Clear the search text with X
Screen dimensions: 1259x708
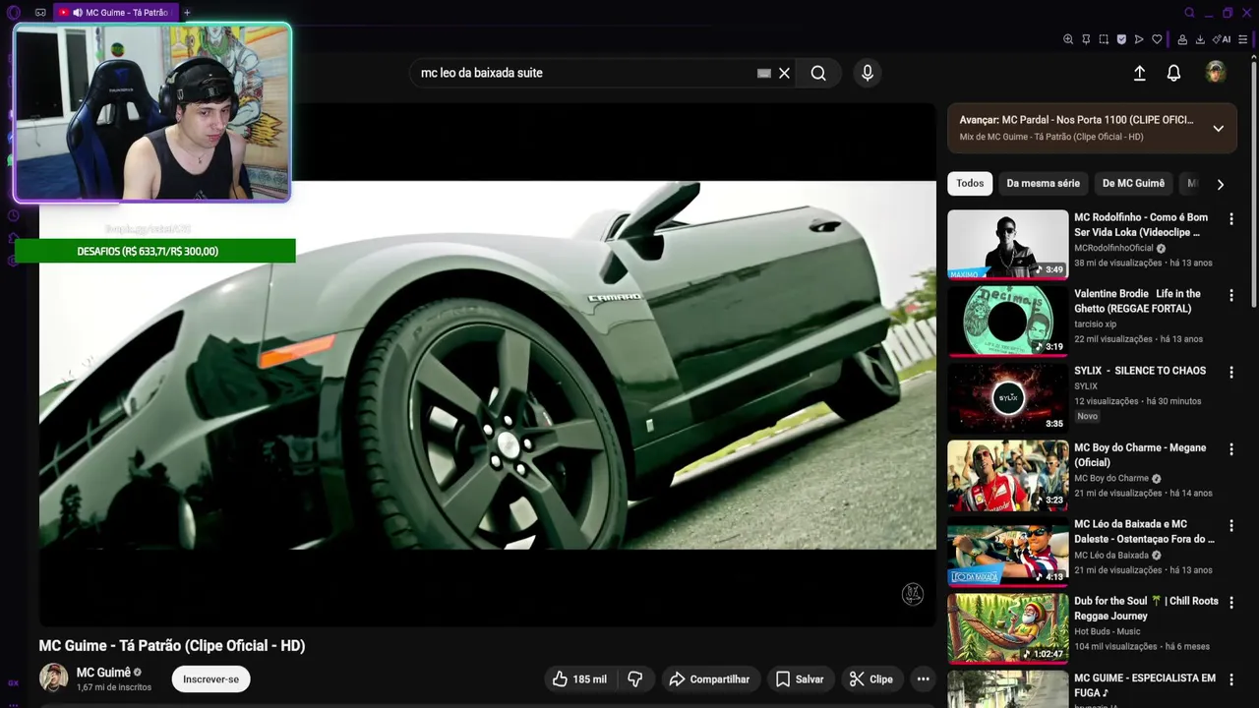pos(784,73)
